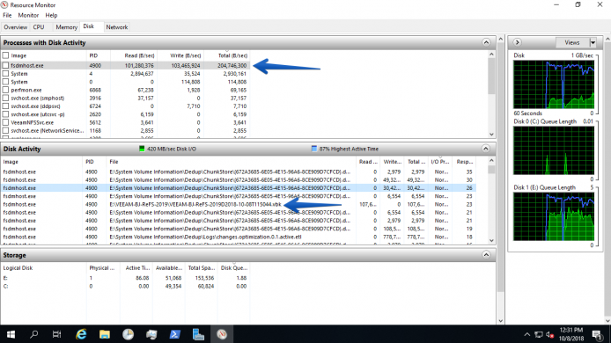Select all processes with the Image header checkbox
Screen dimensions: 611x343
(x=5, y=55)
